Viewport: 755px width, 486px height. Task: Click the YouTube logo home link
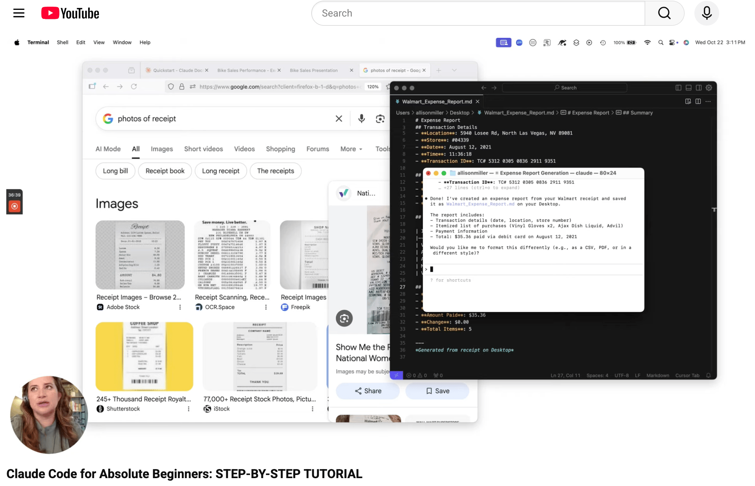70,13
